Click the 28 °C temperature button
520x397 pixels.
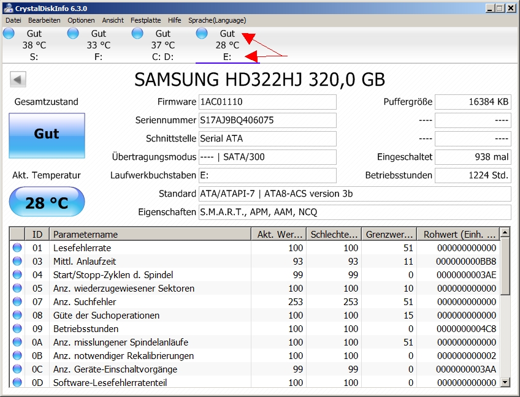pos(47,202)
